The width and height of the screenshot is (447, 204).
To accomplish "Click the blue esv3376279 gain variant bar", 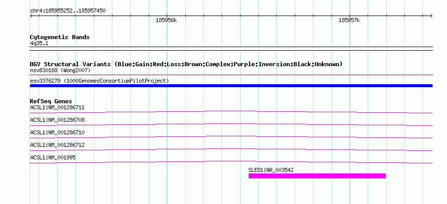I will (x=231, y=86).
